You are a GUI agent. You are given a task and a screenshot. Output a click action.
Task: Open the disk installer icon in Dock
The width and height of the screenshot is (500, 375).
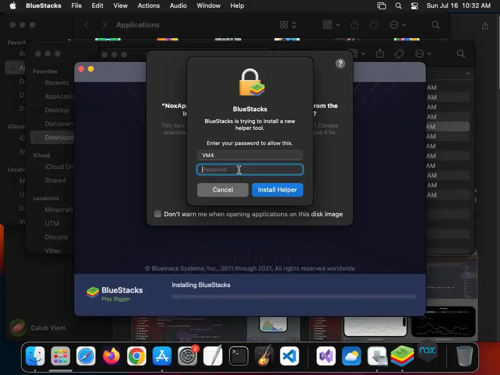click(x=377, y=356)
